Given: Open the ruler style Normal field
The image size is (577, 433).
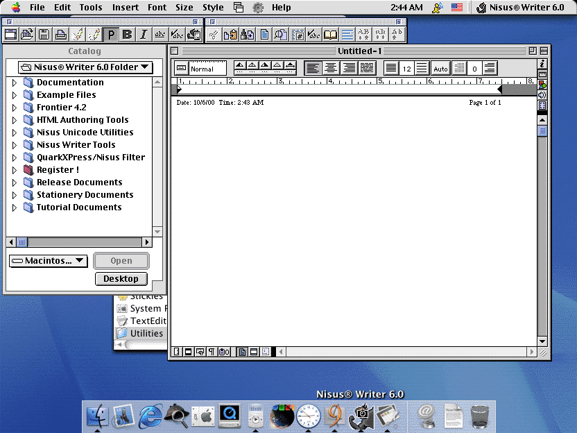Looking at the screenshot, I should click(207, 69).
